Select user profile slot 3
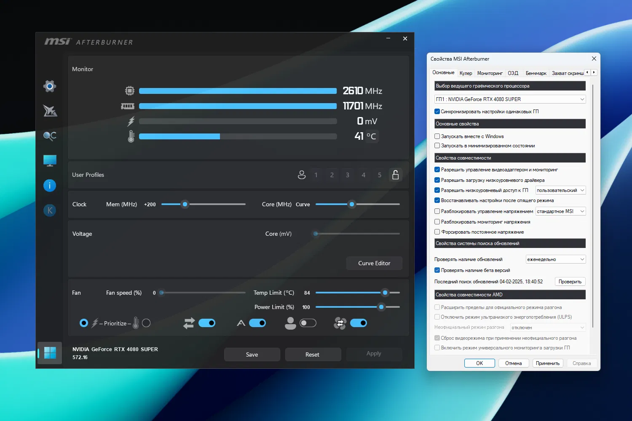 348,175
